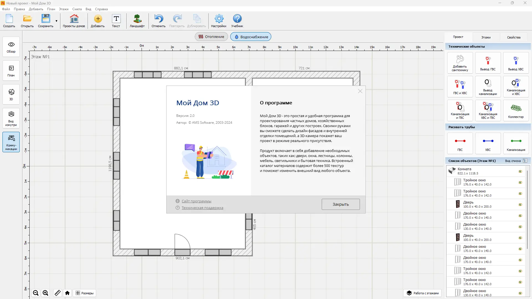
Task: Open the Смета menu
Action: (x=77, y=9)
